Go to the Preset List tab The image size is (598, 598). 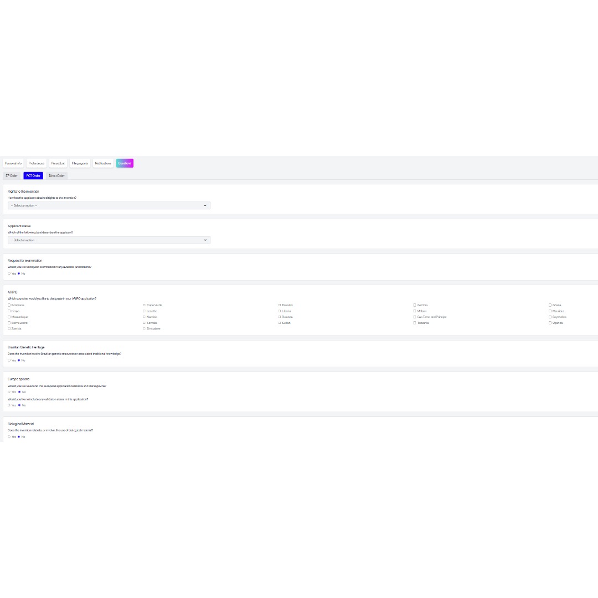point(58,163)
